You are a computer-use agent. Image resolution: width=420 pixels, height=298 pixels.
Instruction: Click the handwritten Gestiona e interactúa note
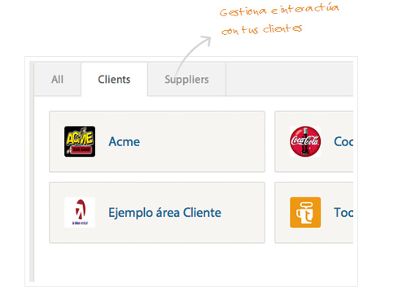(279, 10)
